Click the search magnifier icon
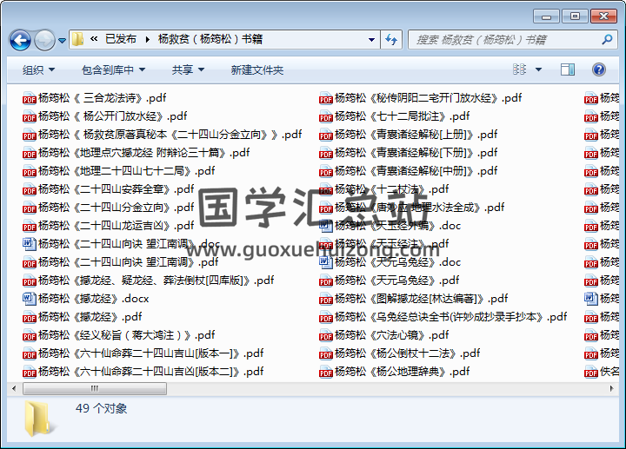Image resolution: width=626 pixels, height=449 pixels. pyautogui.click(x=607, y=39)
